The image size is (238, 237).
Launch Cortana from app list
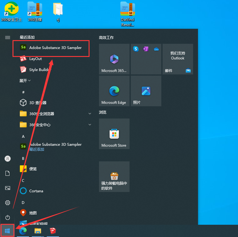(31, 191)
